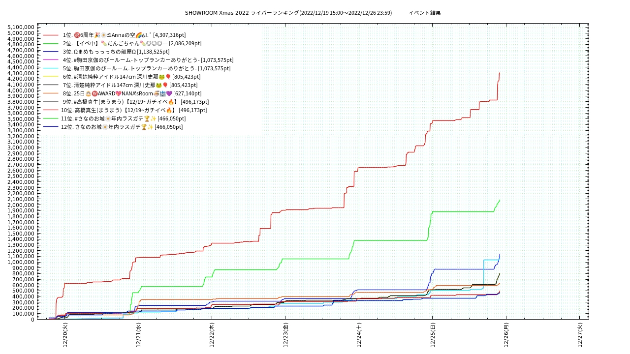The height and width of the screenshot is (354, 630).
Task: Click the 2,000,000 y-axis value
Action: 22,205
